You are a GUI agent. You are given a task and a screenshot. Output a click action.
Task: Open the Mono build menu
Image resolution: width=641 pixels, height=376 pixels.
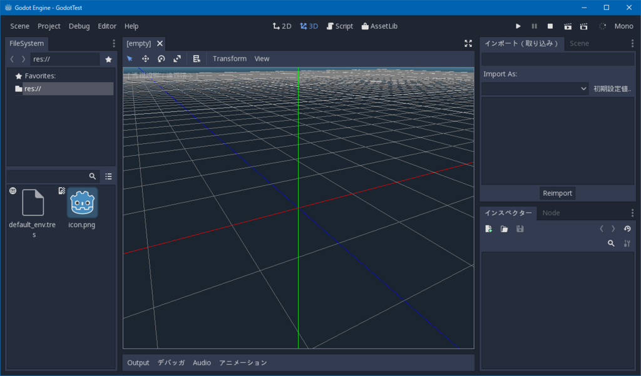pos(624,26)
